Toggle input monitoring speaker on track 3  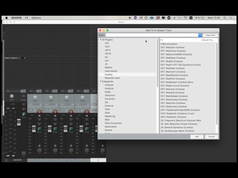[71, 116]
